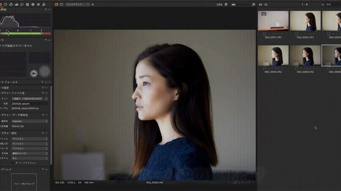Toggle color tag box under IMG_0005.CR2

coord(297,68)
